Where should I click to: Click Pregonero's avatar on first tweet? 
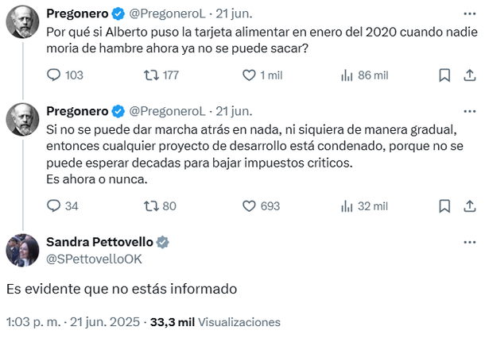22,24
